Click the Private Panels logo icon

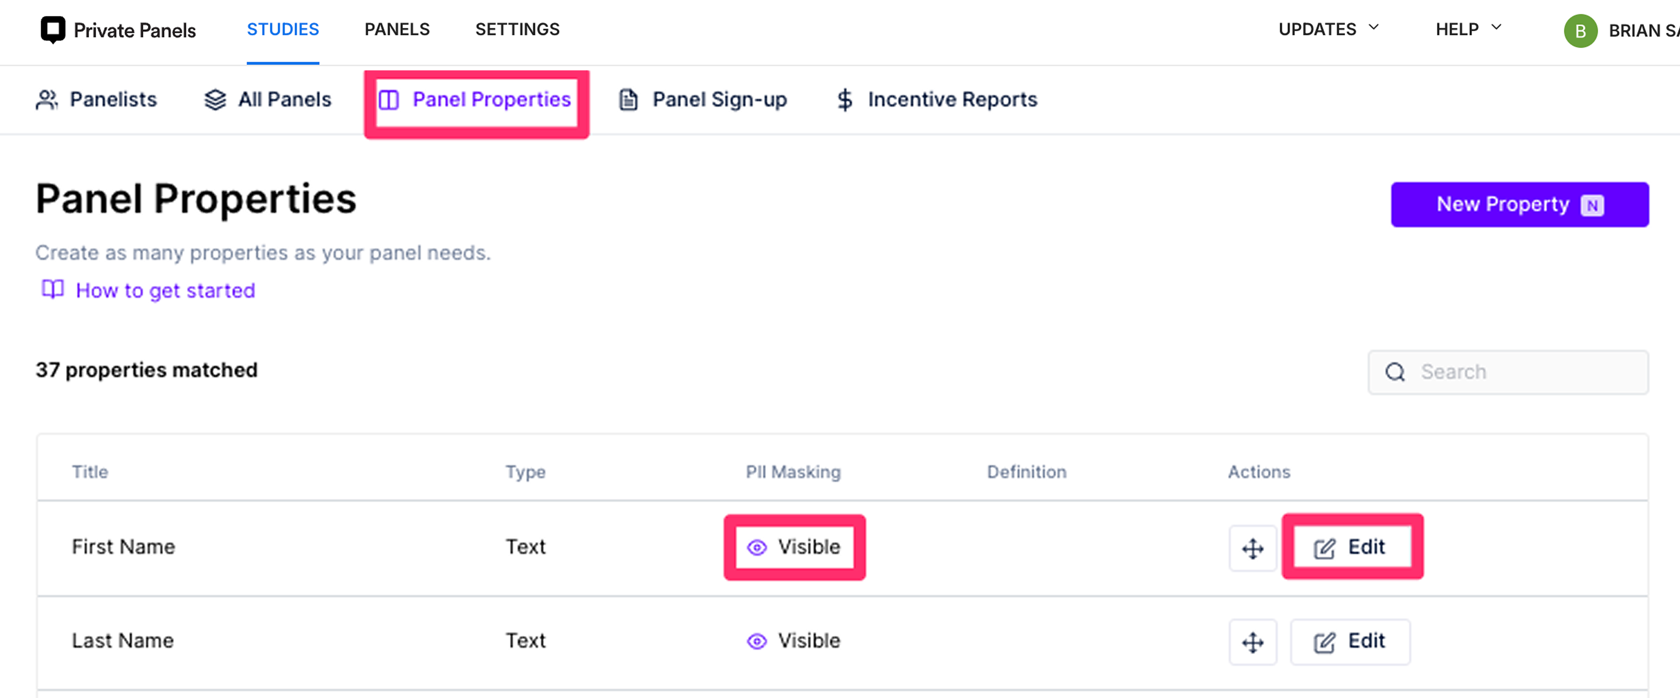[53, 29]
